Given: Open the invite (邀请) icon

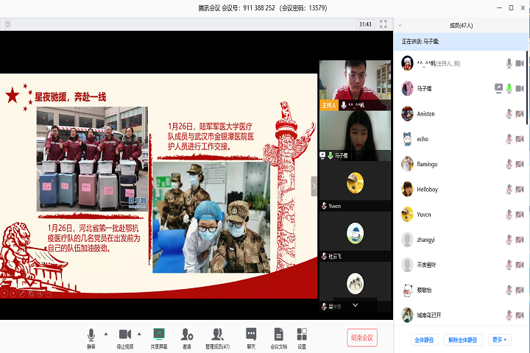Looking at the screenshot, I should coord(186,335).
